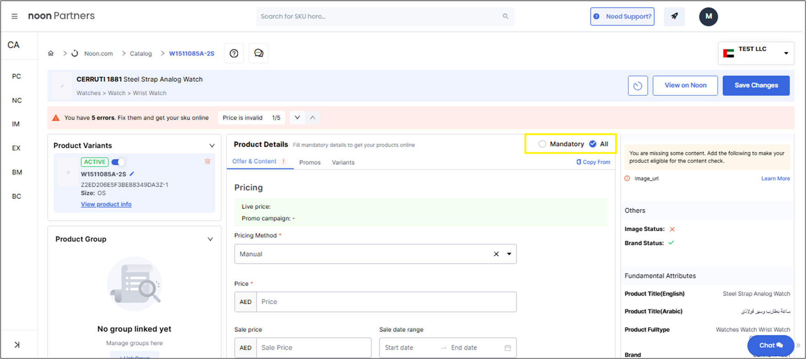This screenshot has width=806, height=359.
Task: Click the Need Support? button
Action: 622,17
